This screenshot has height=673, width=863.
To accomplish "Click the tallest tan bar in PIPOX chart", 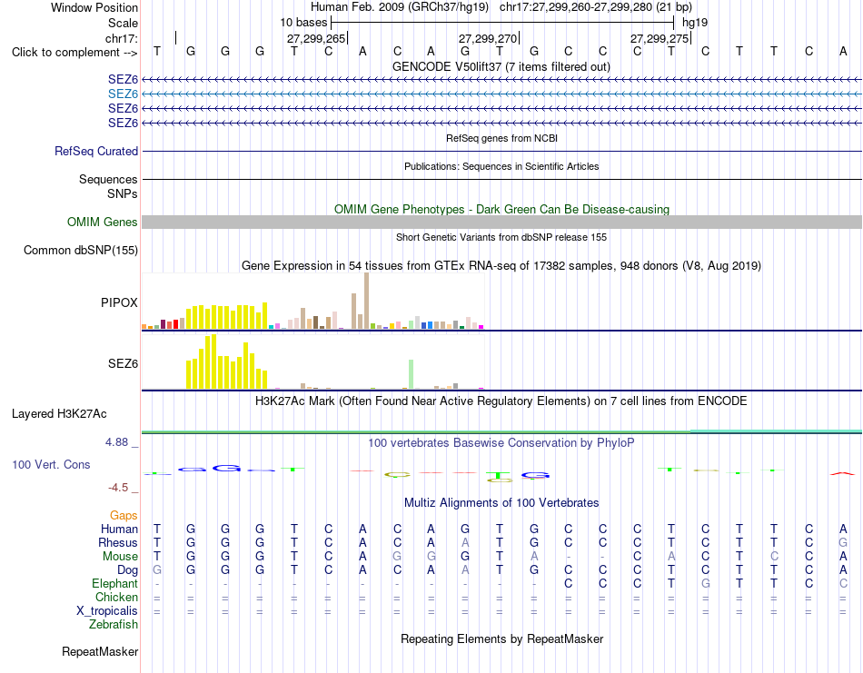I will (367, 301).
